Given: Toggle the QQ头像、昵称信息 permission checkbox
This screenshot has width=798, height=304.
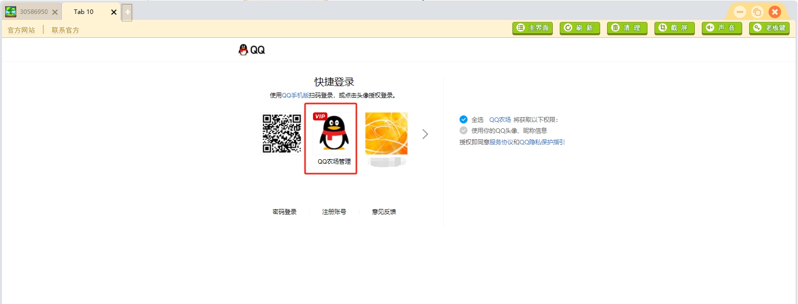Looking at the screenshot, I should (x=464, y=130).
